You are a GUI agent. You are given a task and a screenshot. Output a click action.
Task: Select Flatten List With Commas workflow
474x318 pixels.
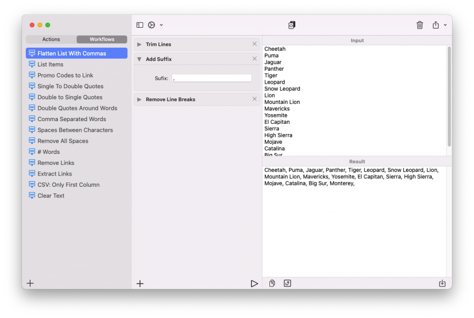point(76,54)
